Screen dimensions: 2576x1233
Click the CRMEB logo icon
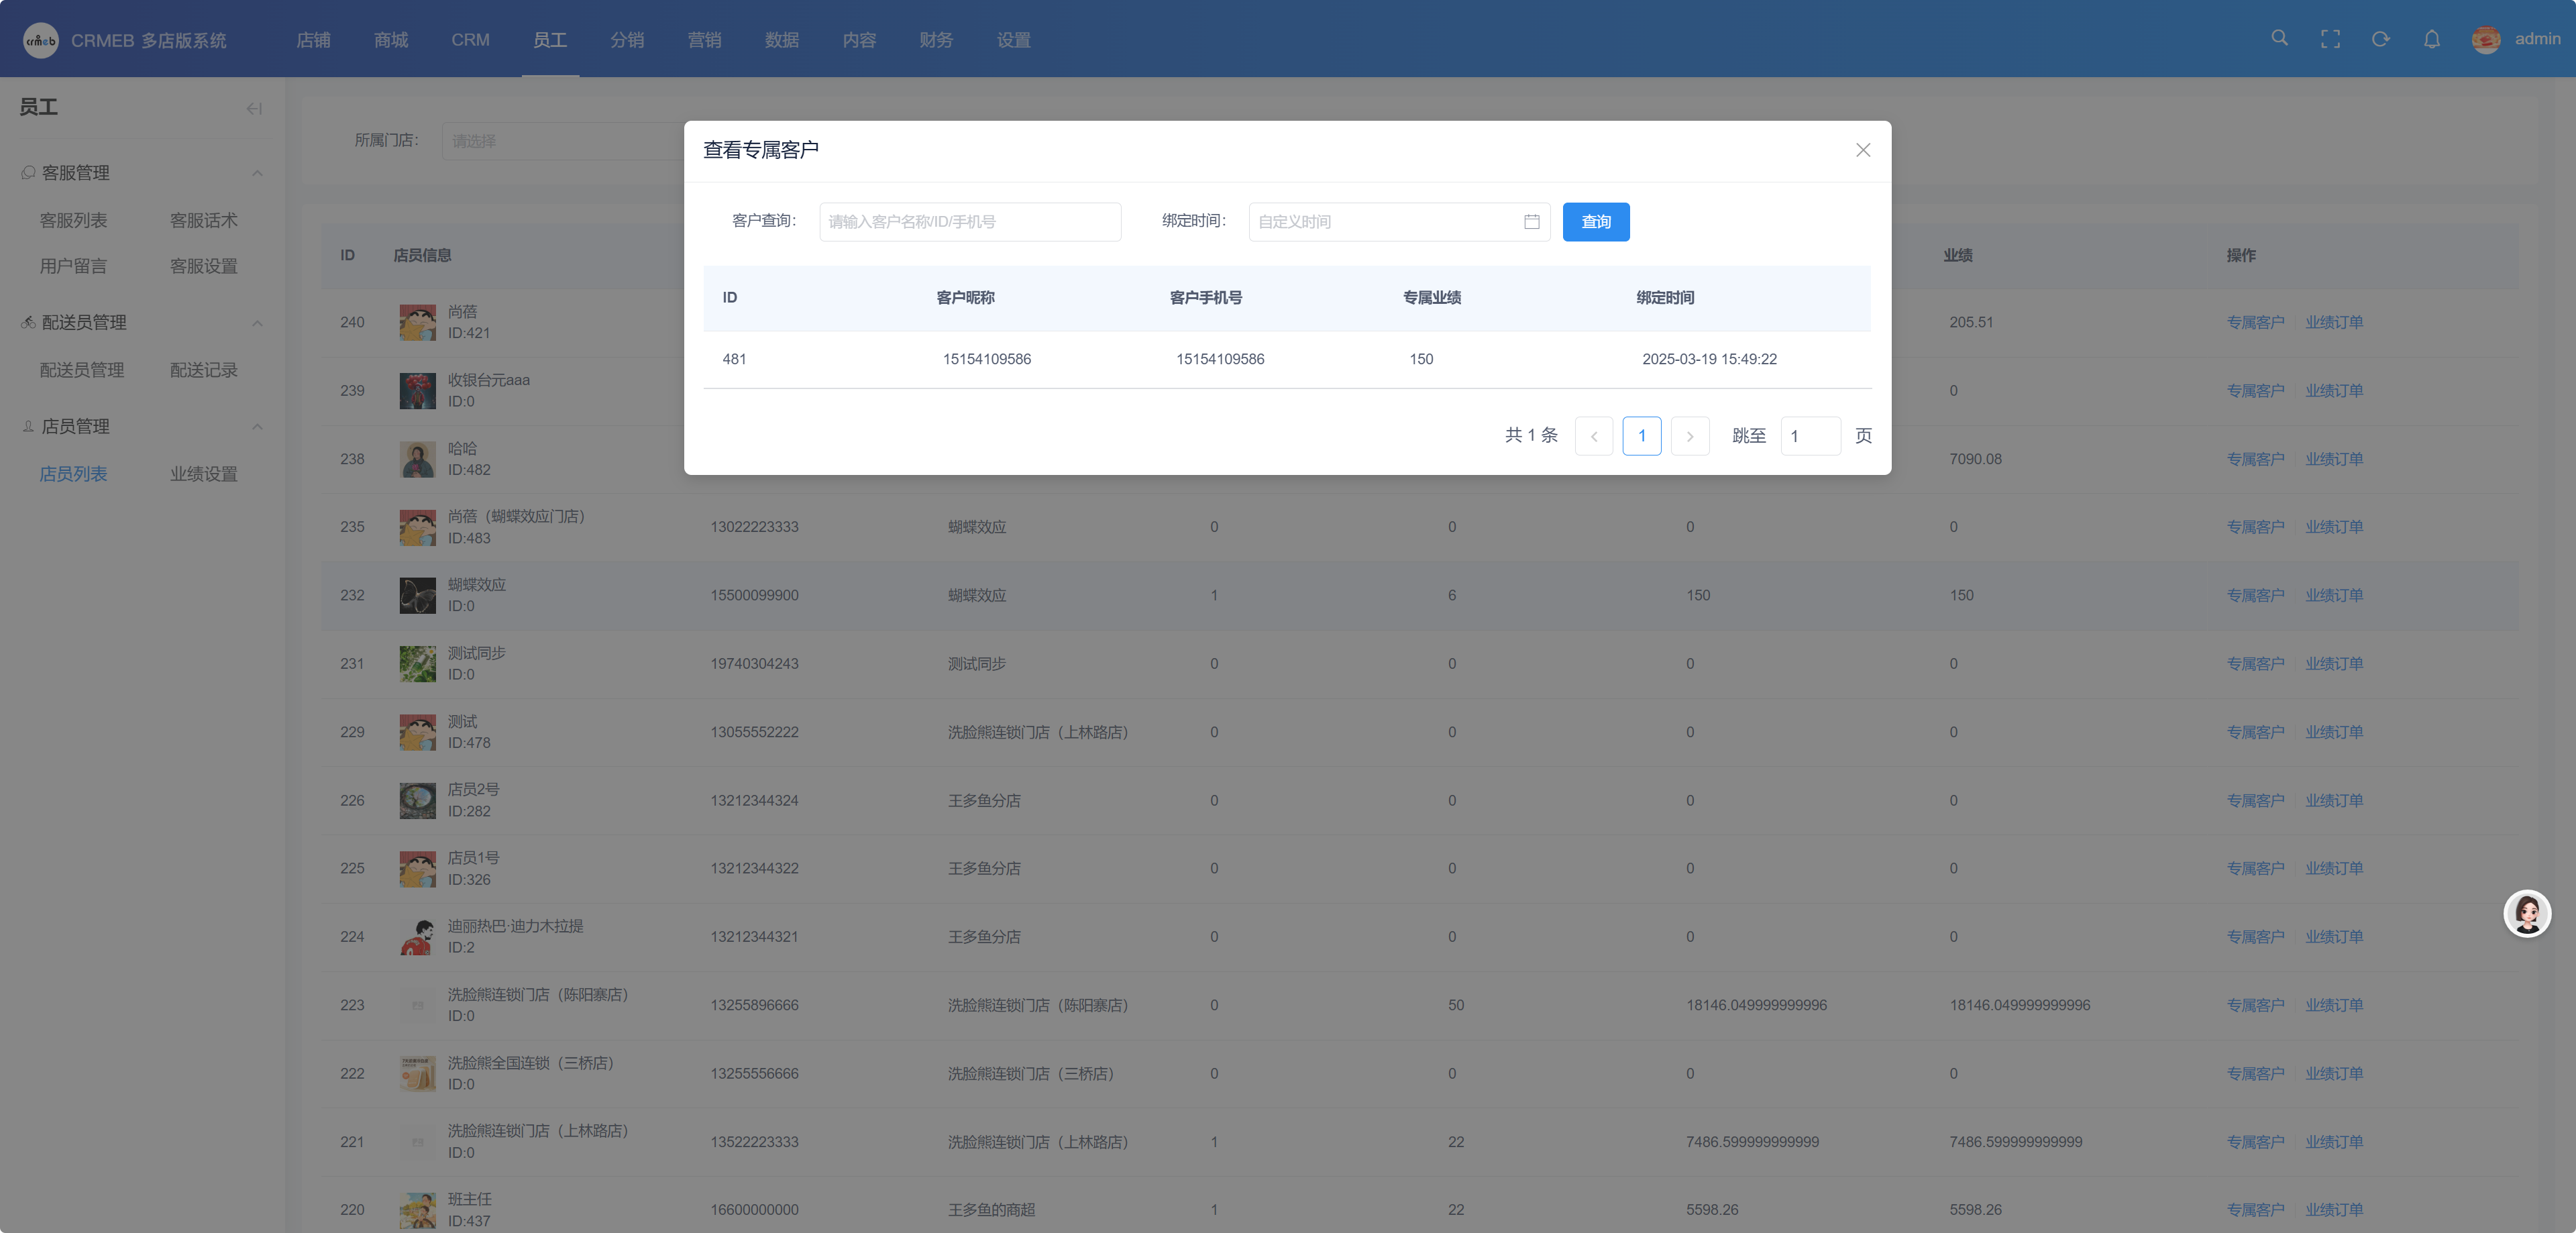(40, 40)
